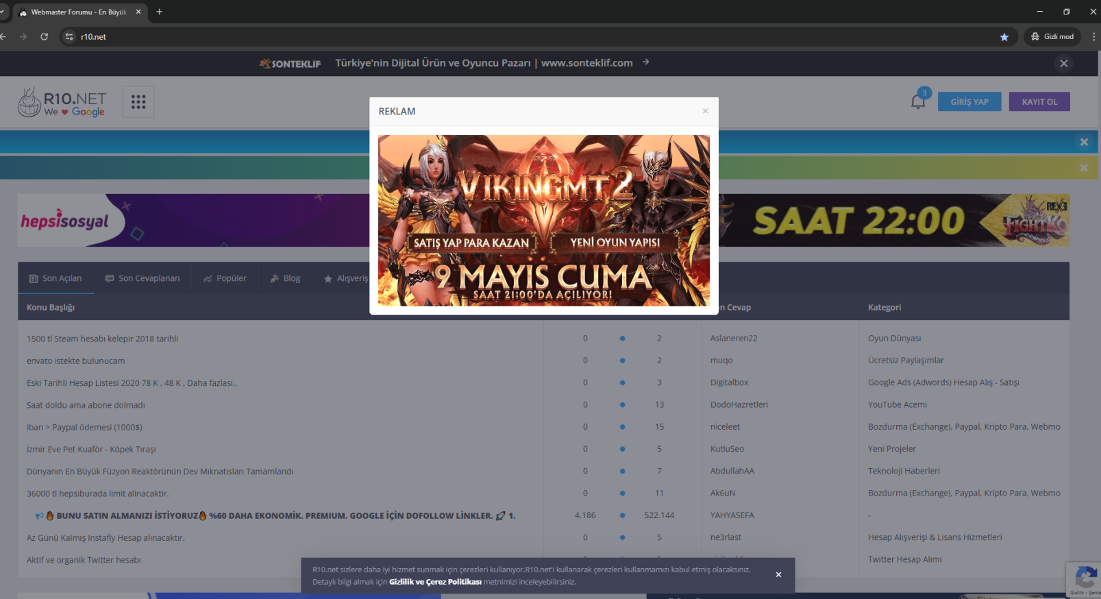Open topic 'Aktif ve organik Twitter hesabı'
1101x599 pixels.
click(x=84, y=560)
